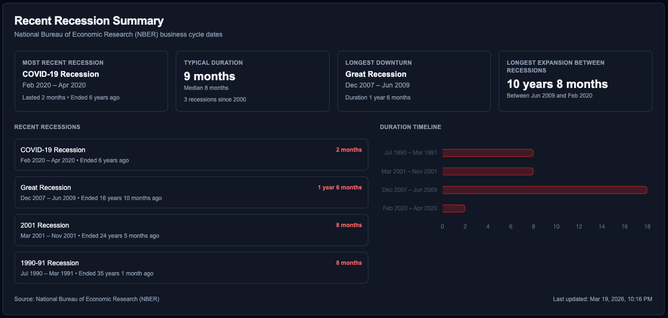Click the Recent Recessions section heading
The image size is (668, 318).
(x=47, y=127)
